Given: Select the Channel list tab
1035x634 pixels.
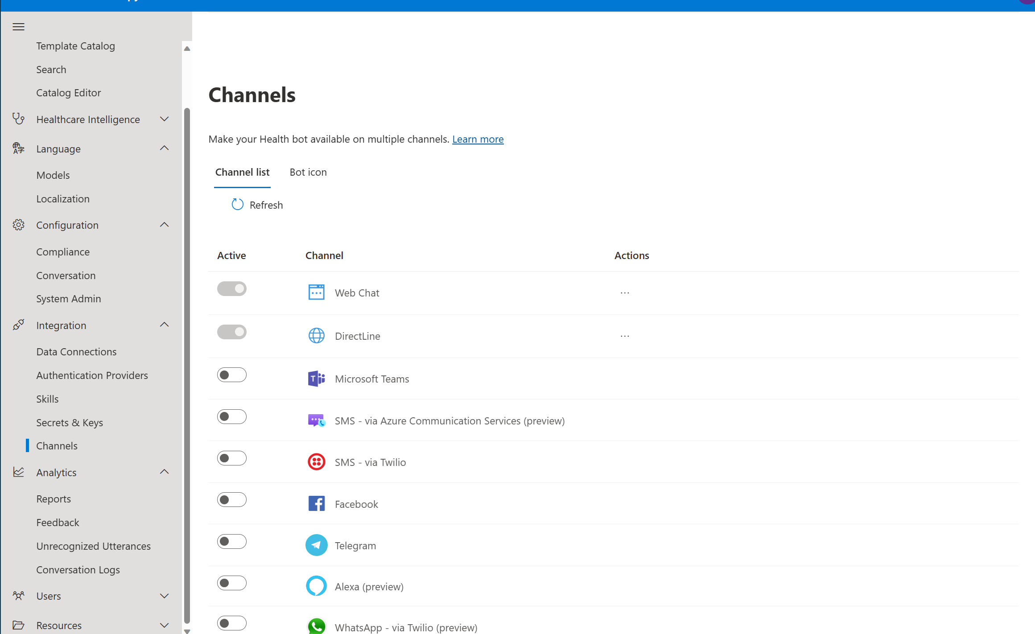Looking at the screenshot, I should pyautogui.click(x=242, y=172).
